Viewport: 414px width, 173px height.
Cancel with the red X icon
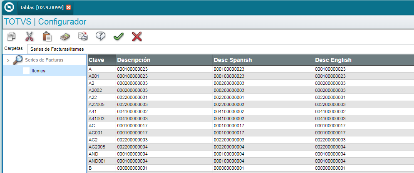coord(137,37)
